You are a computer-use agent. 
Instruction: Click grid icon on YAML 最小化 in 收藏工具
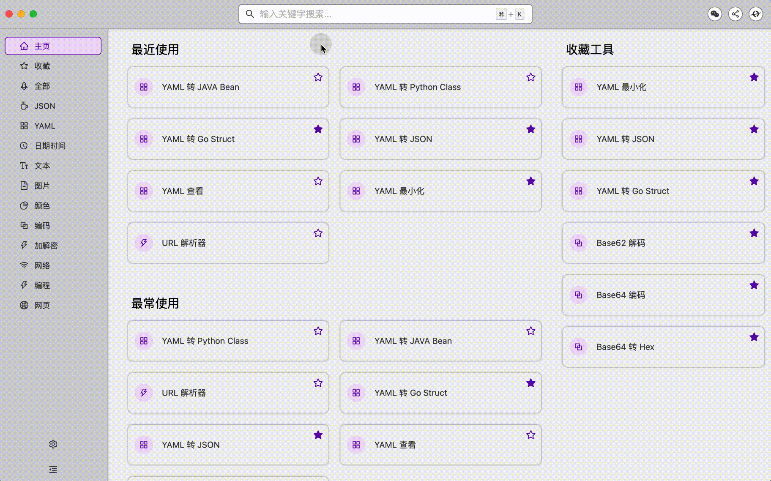click(x=579, y=87)
